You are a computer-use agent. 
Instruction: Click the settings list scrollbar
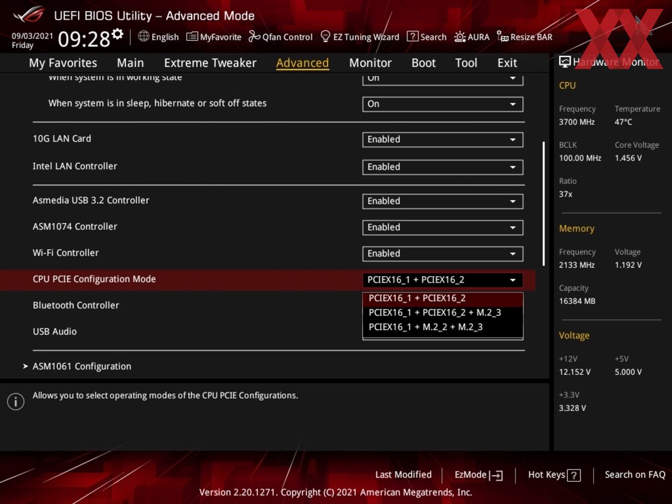point(544,204)
